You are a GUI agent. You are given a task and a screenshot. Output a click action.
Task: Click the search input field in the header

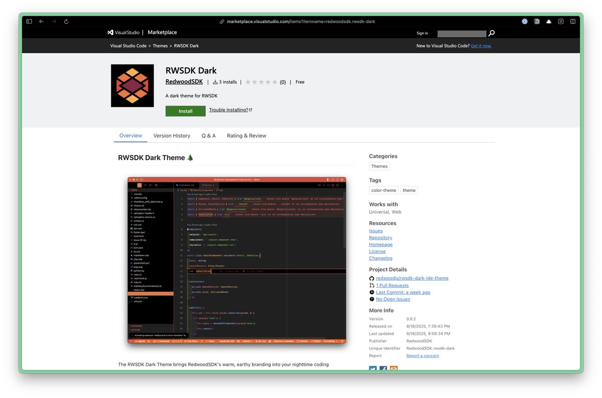point(462,34)
